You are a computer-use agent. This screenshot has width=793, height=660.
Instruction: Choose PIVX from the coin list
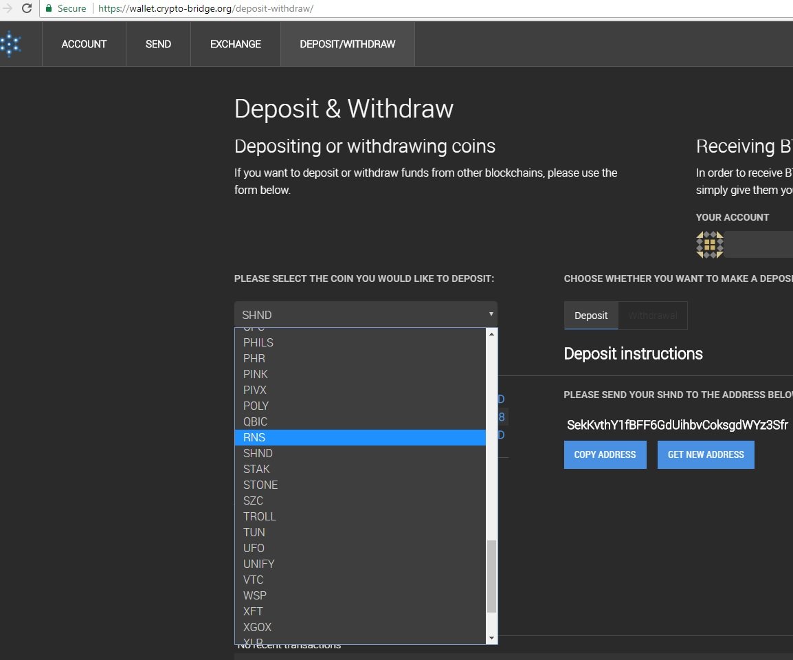click(360, 390)
